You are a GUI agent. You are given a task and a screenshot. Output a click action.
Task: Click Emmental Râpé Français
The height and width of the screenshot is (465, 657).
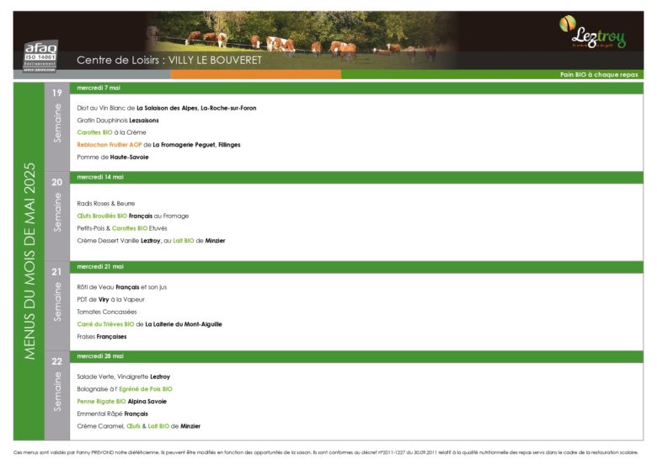point(112,414)
